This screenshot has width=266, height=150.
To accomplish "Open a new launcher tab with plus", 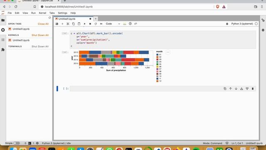I will click(x=96, y=19).
